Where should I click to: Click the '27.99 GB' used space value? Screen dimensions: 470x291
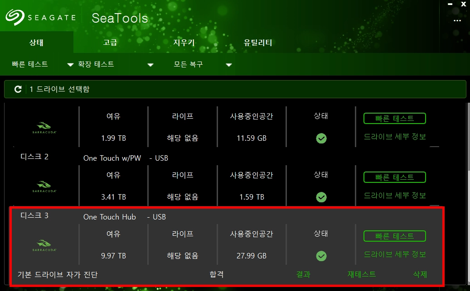pos(252,256)
